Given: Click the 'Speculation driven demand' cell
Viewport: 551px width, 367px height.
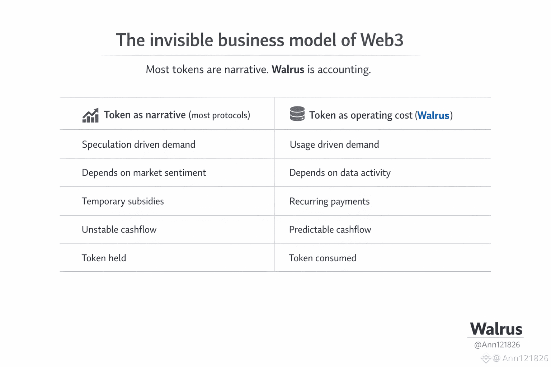Looking at the screenshot, I should 138,144.
